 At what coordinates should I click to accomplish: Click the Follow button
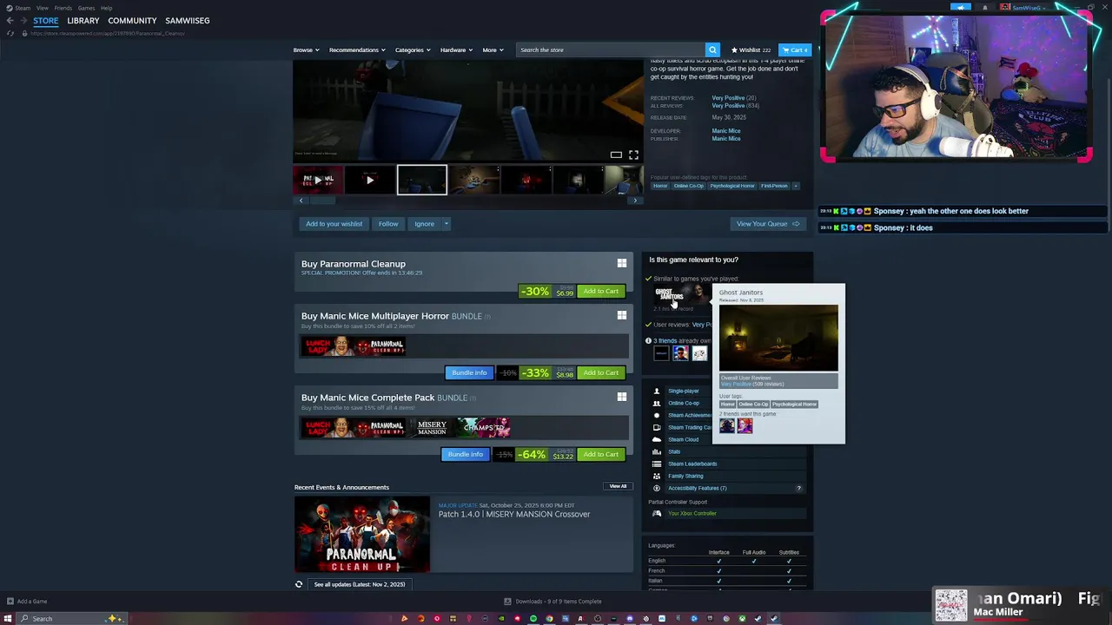388,224
